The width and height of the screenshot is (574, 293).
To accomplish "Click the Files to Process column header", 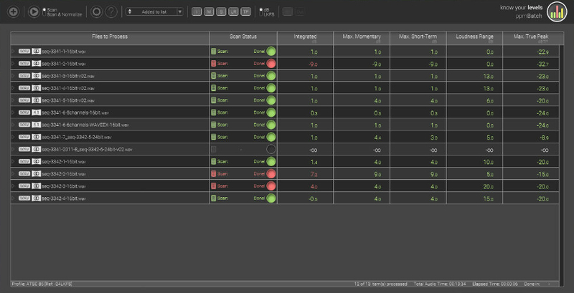I will (x=110, y=37).
